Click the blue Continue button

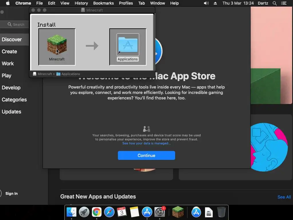146,156
